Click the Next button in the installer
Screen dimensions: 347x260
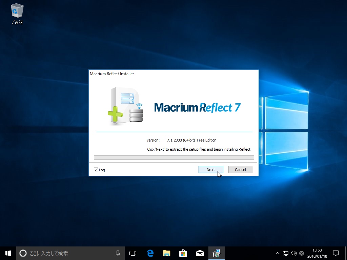click(211, 170)
